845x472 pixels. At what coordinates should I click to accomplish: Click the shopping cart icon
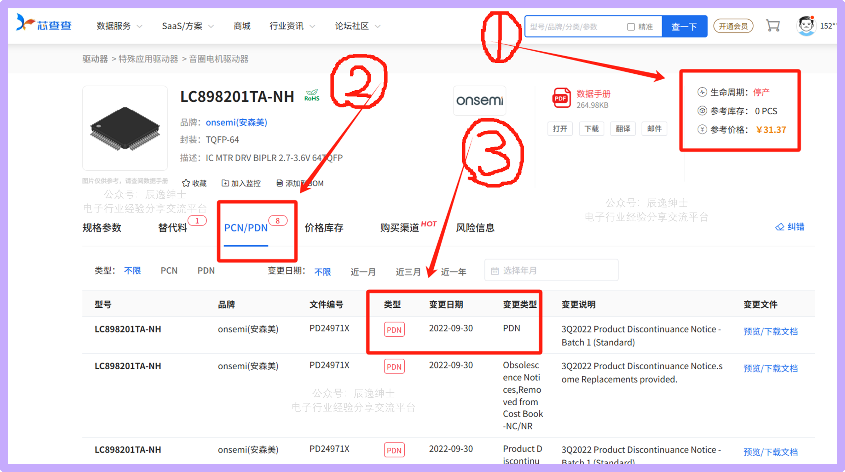(x=773, y=26)
